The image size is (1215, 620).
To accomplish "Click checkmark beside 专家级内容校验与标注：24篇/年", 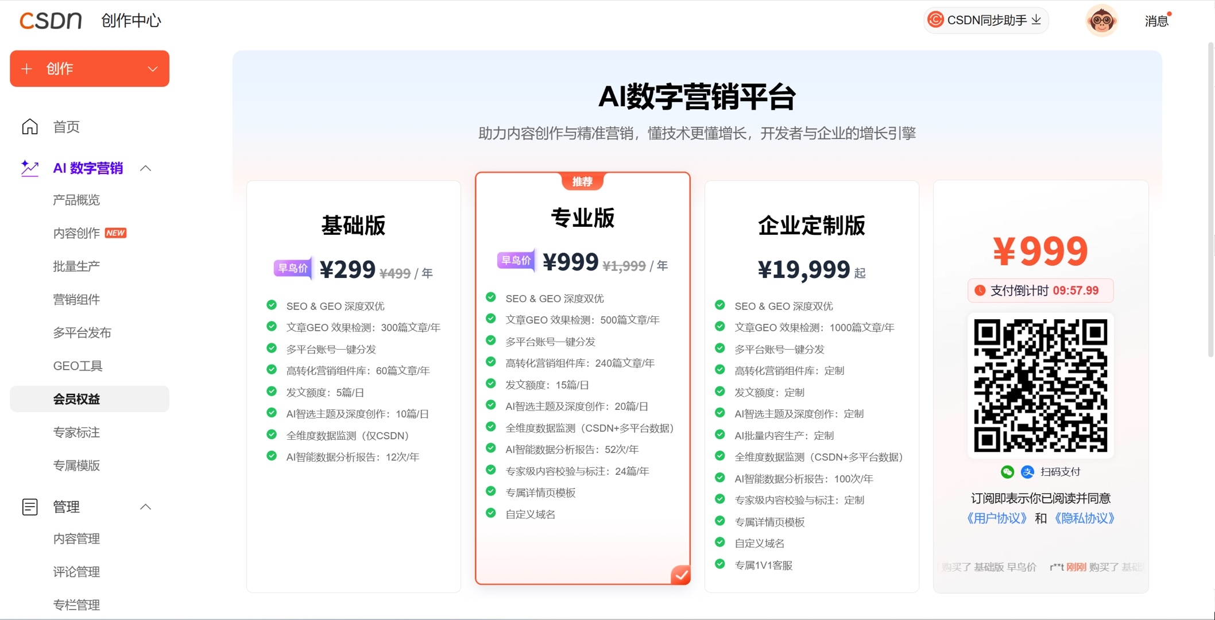I will 490,470.
